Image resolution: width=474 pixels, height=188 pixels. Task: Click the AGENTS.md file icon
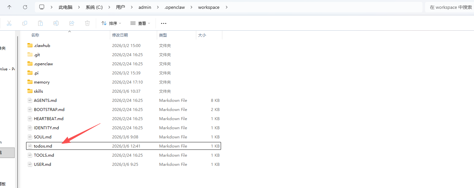30,100
